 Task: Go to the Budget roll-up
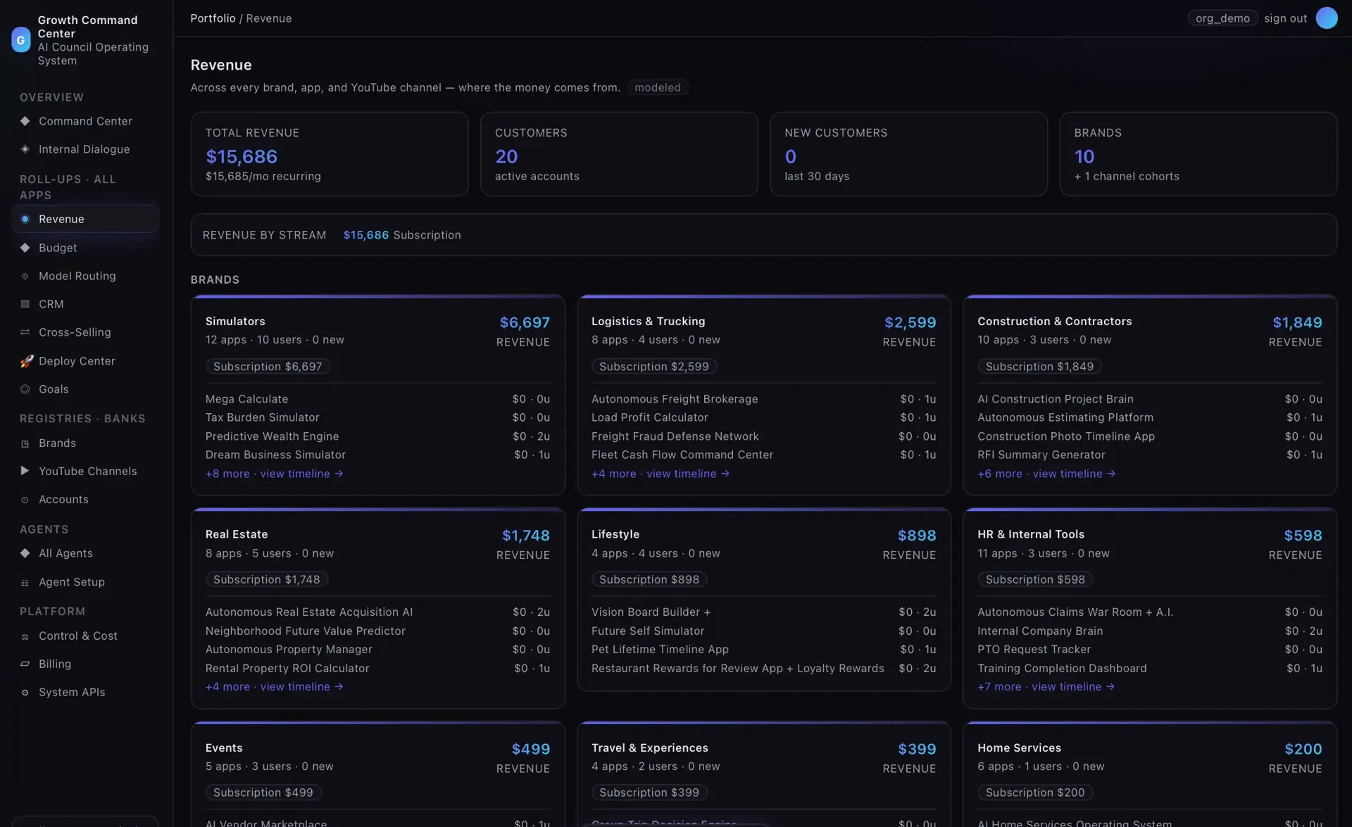tap(85, 248)
